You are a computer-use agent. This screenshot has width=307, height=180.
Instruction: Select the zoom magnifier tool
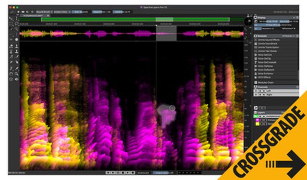[x=17, y=74]
